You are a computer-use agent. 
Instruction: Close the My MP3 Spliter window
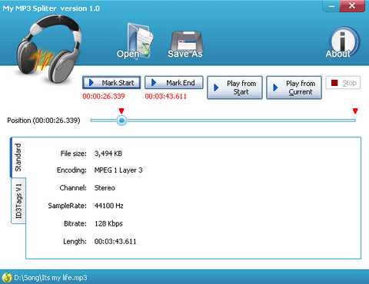tap(352, 6)
